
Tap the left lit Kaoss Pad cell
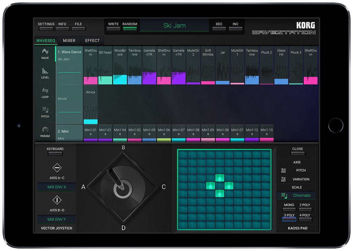tap(210, 186)
